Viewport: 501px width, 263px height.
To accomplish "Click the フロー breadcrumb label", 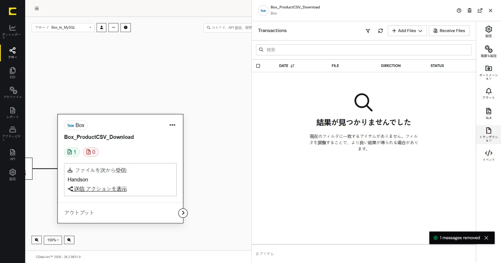I will 40,27.
